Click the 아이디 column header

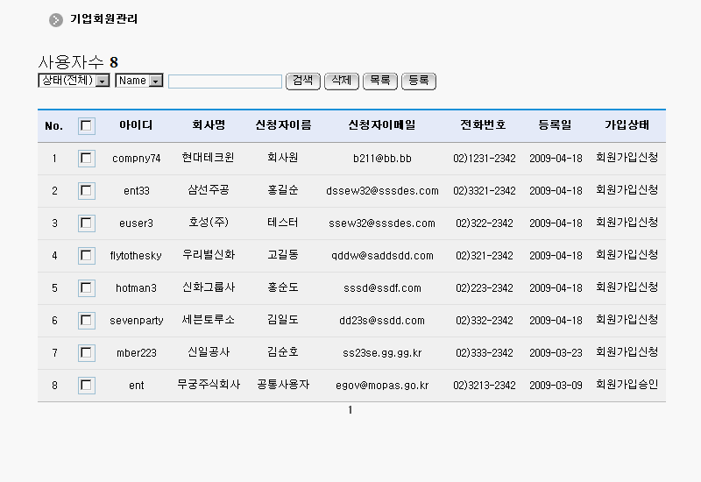[x=136, y=125]
